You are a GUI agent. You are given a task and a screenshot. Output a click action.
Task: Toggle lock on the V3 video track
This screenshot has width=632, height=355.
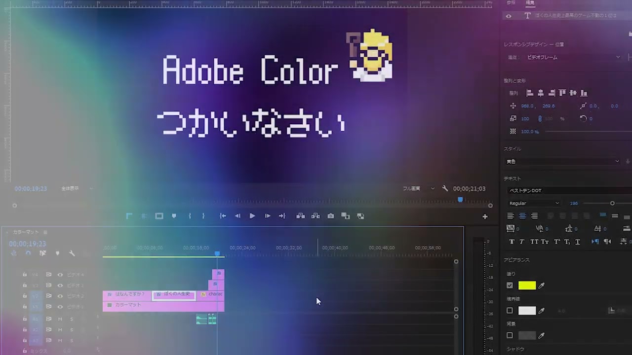click(x=24, y=285)
